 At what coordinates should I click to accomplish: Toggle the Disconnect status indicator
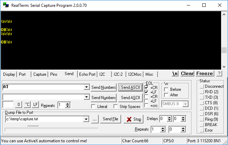tap(202, 86)
